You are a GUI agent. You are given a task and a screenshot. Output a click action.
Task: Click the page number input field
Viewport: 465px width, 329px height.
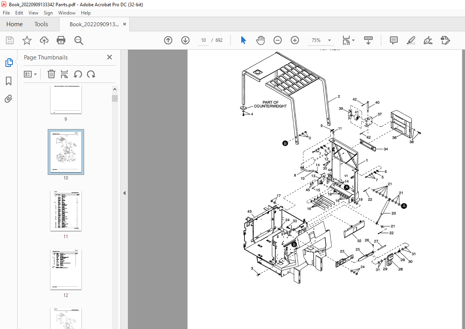pyautogui.click(x=203, y=40)
